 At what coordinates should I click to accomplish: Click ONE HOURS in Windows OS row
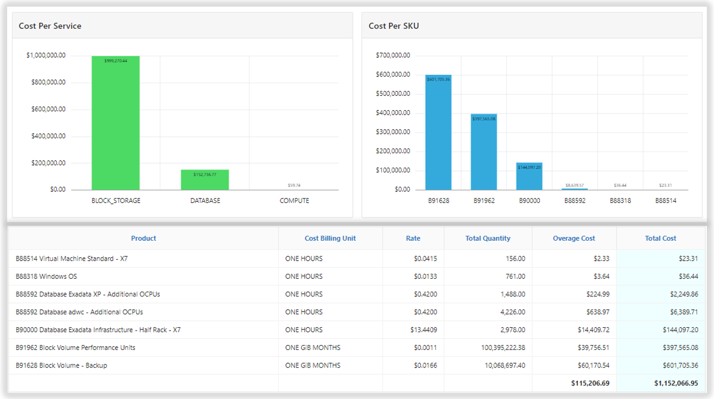(x=304, y=276)
